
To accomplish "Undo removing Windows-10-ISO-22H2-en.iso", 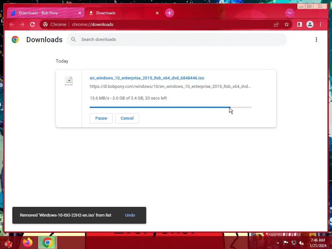I will 130,215.
